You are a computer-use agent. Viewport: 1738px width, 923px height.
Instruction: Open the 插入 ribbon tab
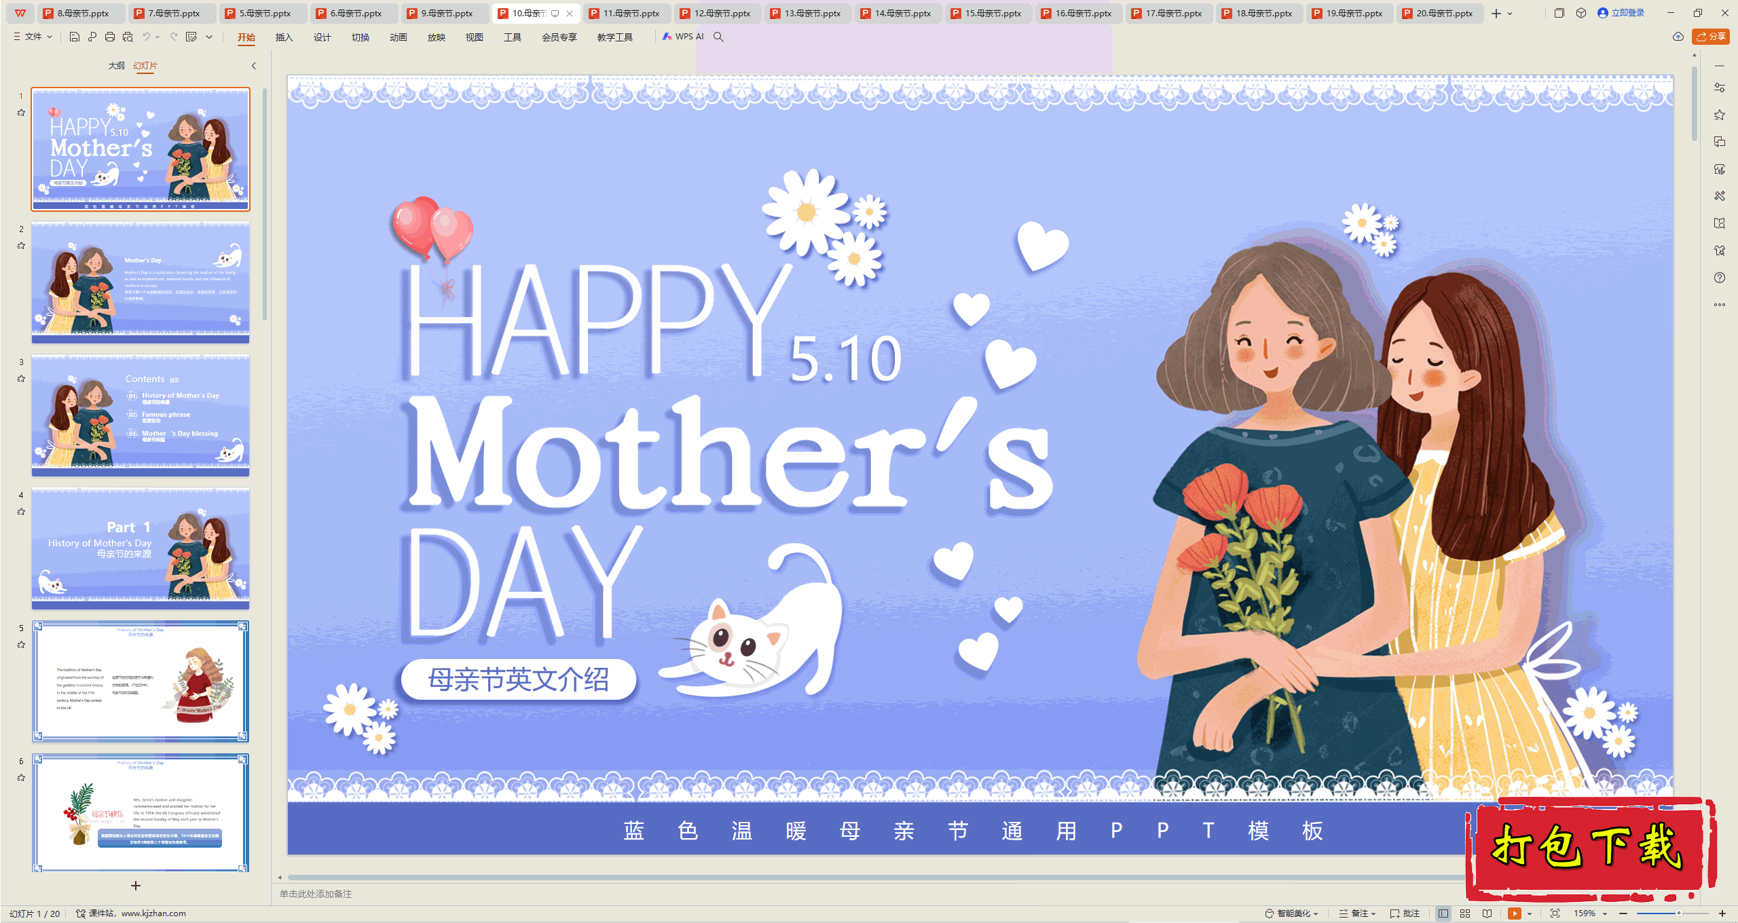pyautogui.click(x=284, y=37)
